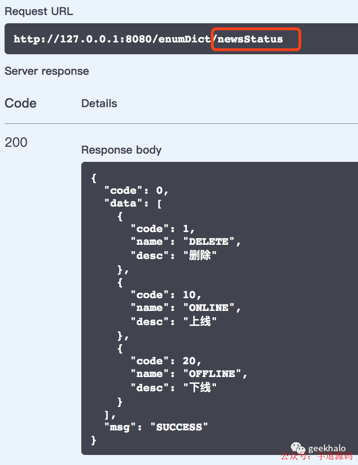
Task: Click the "code": 10 line
Action: [166, 295]
